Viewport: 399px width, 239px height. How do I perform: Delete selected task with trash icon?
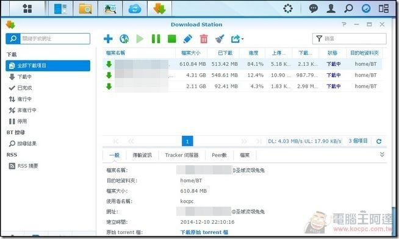(204, 38)
